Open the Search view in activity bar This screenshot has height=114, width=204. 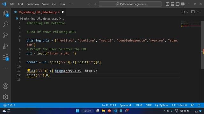[5, 24]
